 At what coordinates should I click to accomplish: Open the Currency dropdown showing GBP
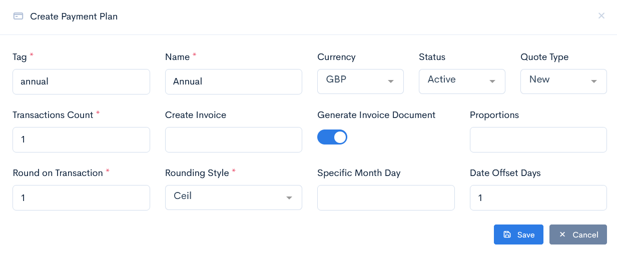tap(360, 81)
